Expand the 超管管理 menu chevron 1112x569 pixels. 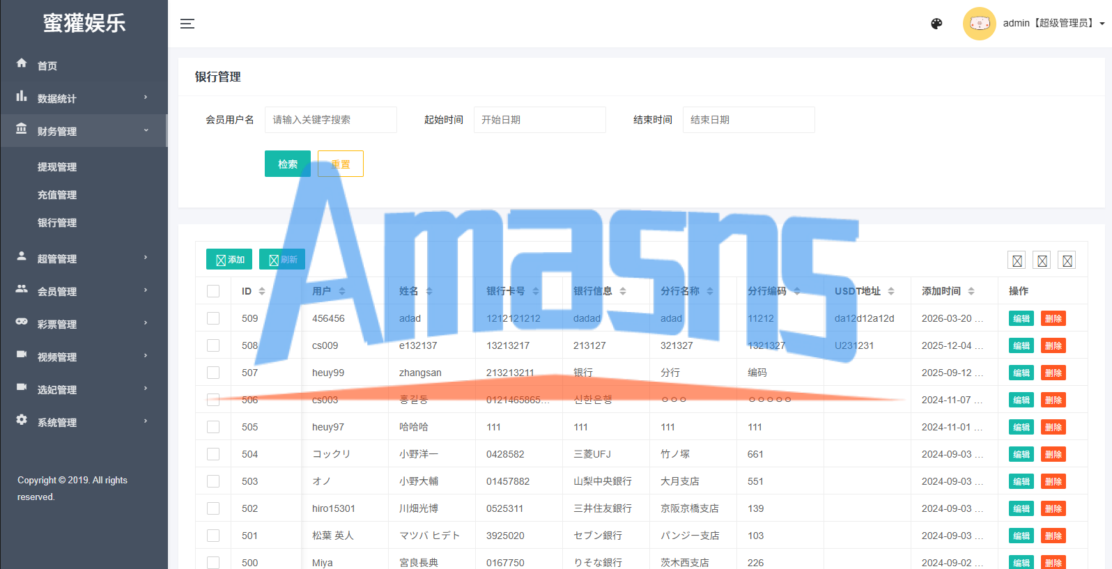click(x=146, y=257)
